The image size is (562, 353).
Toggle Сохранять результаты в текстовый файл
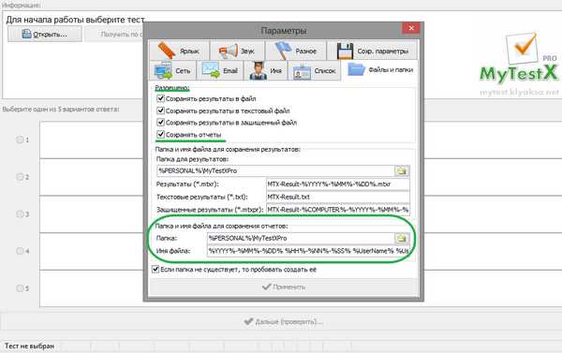(x=160, y=110)
